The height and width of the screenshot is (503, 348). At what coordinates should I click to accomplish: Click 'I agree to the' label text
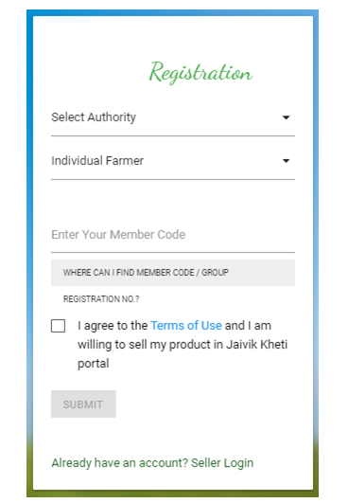(113, 326)
